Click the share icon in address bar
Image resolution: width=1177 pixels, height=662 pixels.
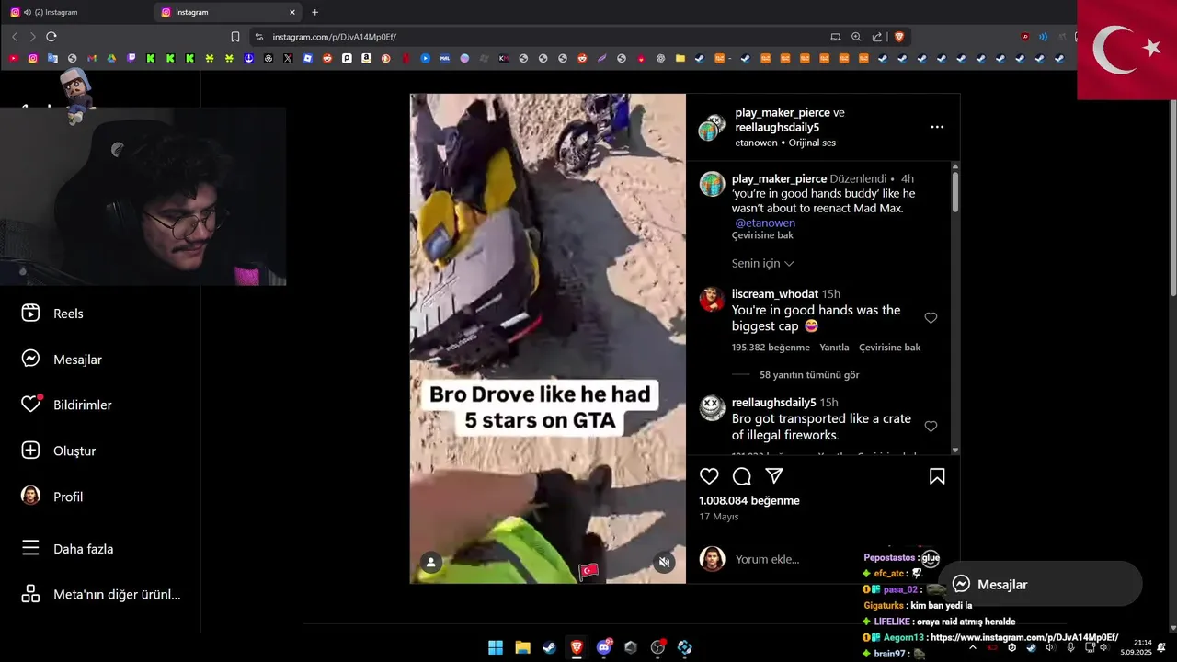tap(877, 37)
